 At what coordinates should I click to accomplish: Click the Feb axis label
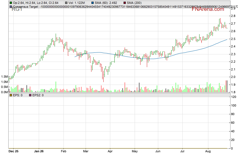(x=63, y=151)
